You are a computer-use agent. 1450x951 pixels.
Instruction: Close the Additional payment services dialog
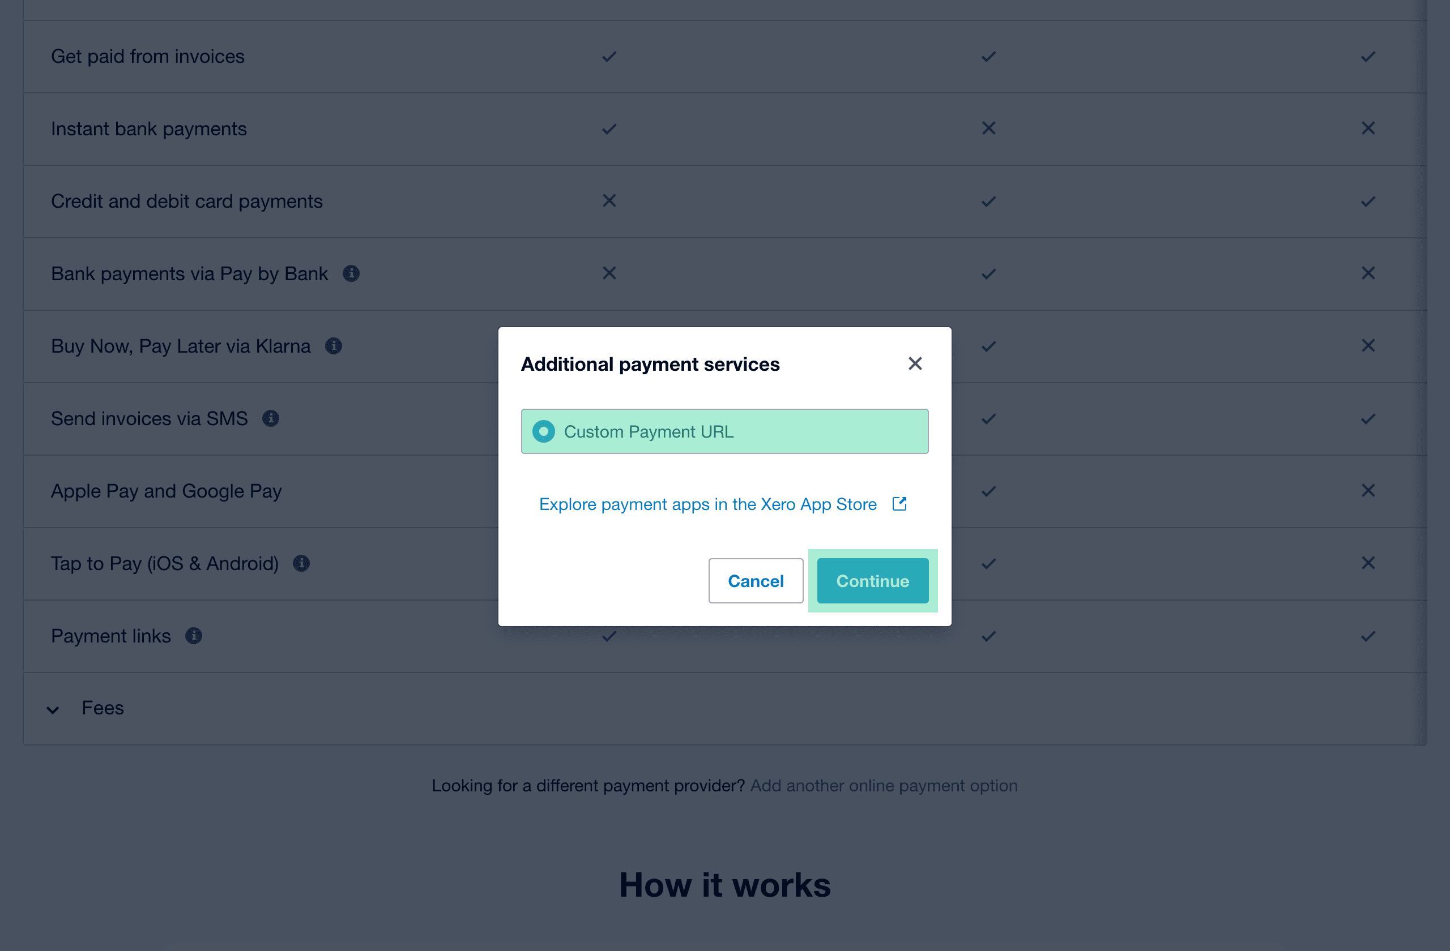tap(915, 363)
